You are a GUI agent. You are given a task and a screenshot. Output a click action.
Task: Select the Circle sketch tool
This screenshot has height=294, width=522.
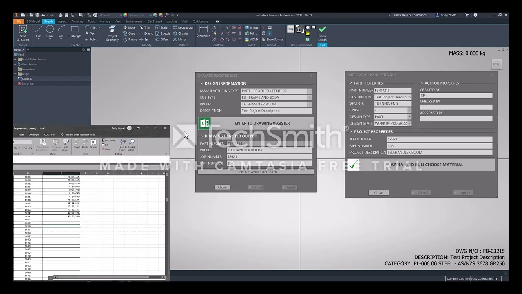pos(50,31)
